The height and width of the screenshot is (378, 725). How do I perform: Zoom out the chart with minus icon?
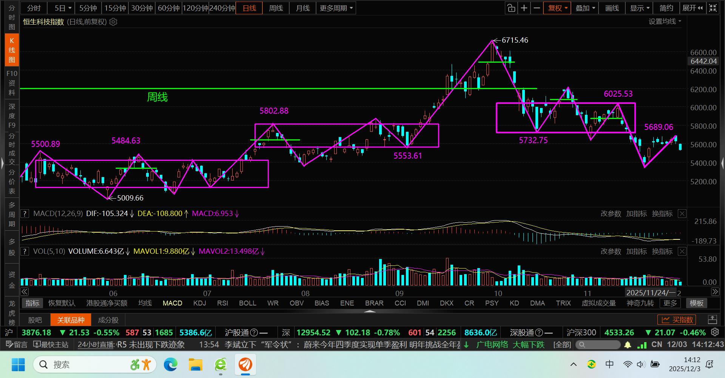pos(537,8)
